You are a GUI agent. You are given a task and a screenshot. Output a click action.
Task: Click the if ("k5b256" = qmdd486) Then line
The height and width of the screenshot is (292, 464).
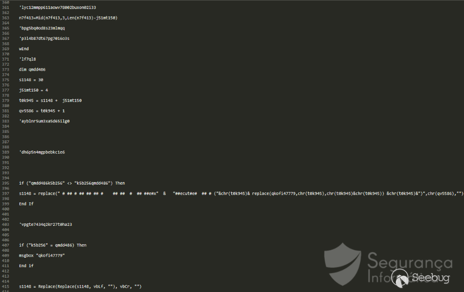pyautogui.click(x=53, y=245)
